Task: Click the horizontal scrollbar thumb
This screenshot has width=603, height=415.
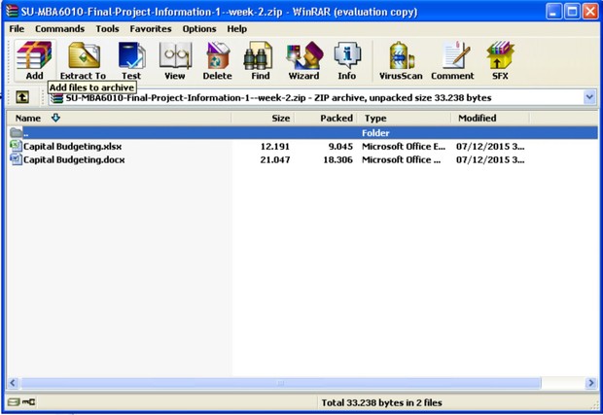Action: click(281, 383)
